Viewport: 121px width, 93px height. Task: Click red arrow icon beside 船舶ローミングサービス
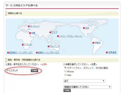point(37,53)
